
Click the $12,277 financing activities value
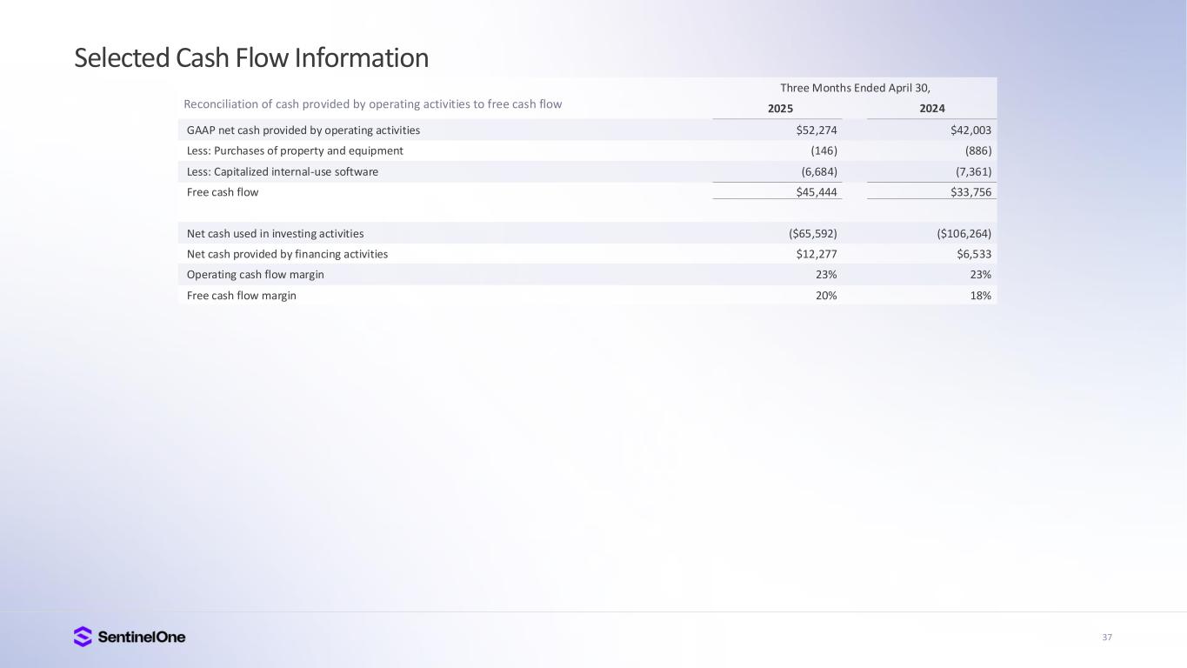817,254
